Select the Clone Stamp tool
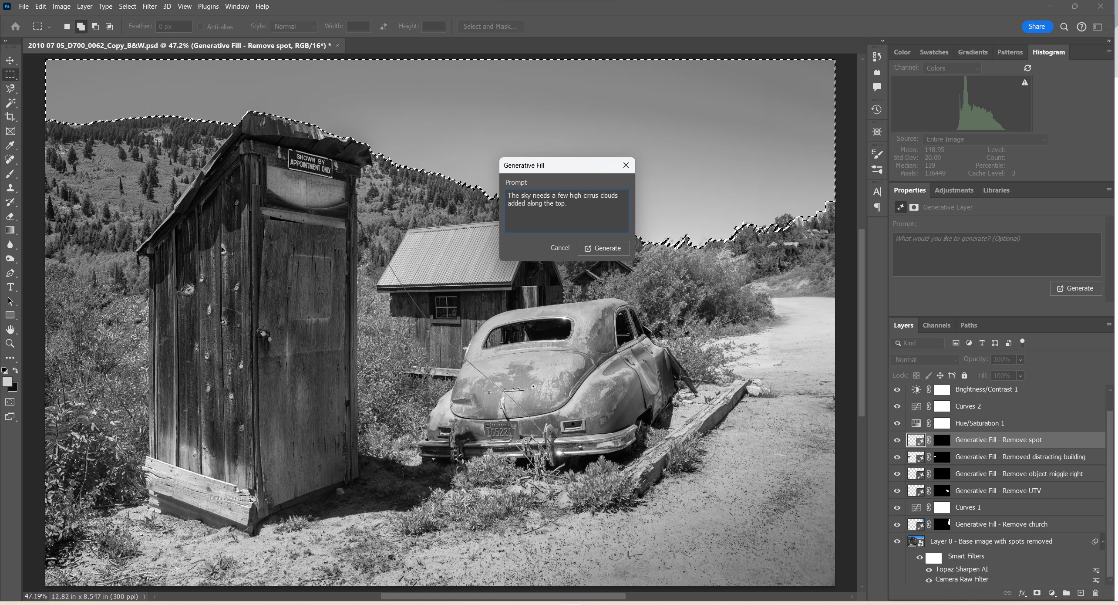This screenshot has height=605, width=1118. (10, 188)
